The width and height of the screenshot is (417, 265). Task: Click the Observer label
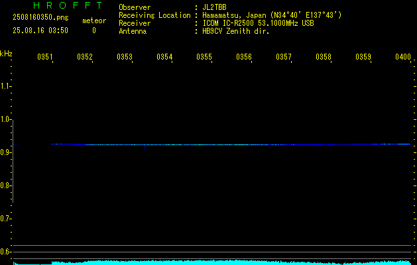[x=135, y=7]
